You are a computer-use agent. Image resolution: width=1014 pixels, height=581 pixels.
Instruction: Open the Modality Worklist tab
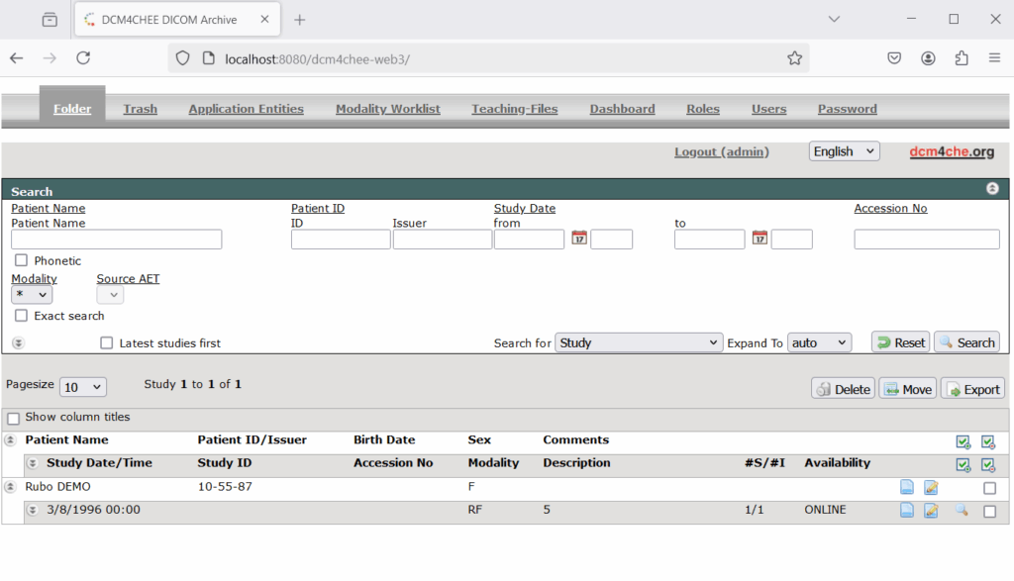click(387, 109)
